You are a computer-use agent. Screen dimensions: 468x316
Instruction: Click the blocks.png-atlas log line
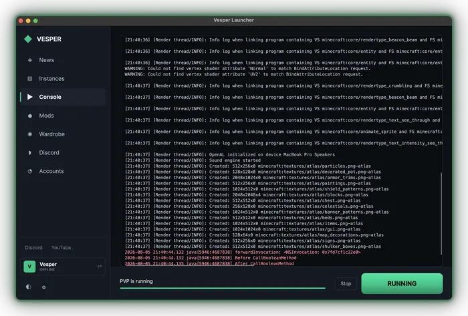click(x=247, y=194)
